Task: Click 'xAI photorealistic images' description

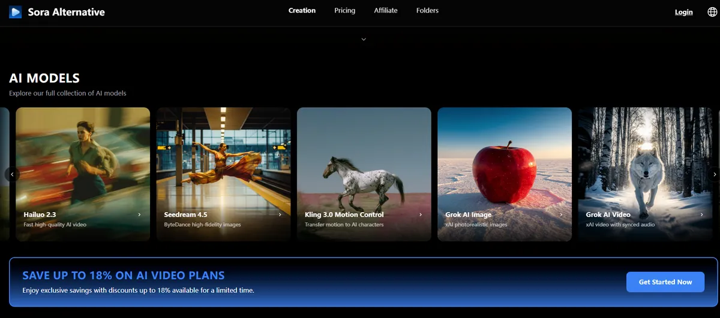Action: click(476, 225)
